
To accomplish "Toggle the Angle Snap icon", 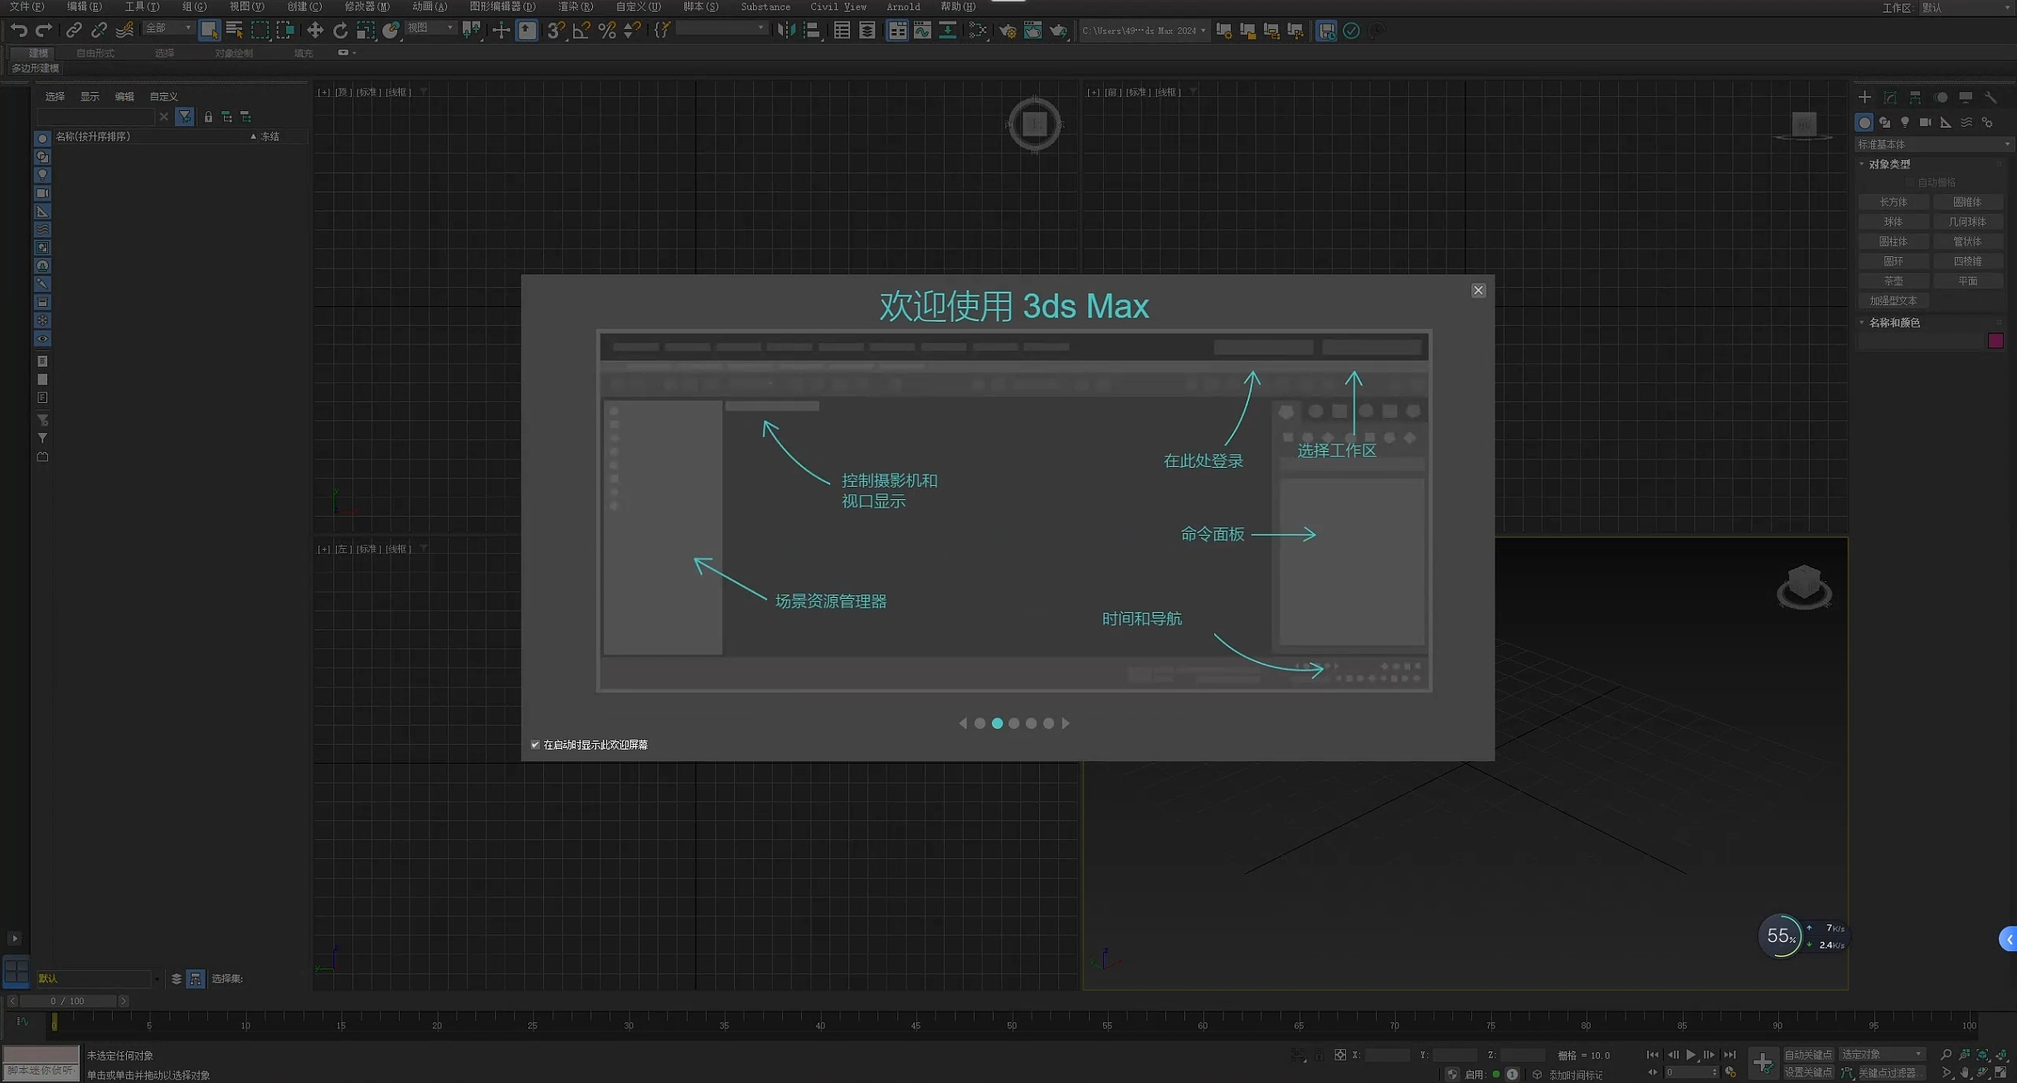I will (x=581, y=31).
